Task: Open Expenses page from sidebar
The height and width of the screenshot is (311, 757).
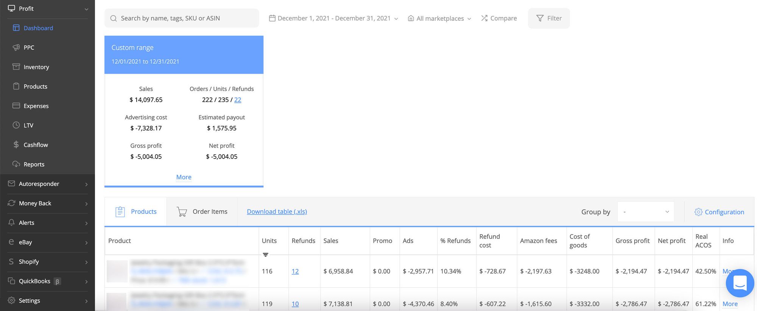Action: tap(36, 106)
